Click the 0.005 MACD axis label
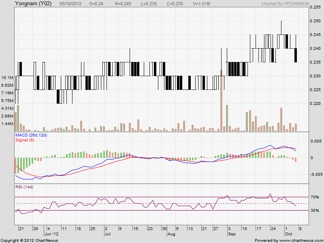Screen dimensions: 324x243 coord(316,141)
